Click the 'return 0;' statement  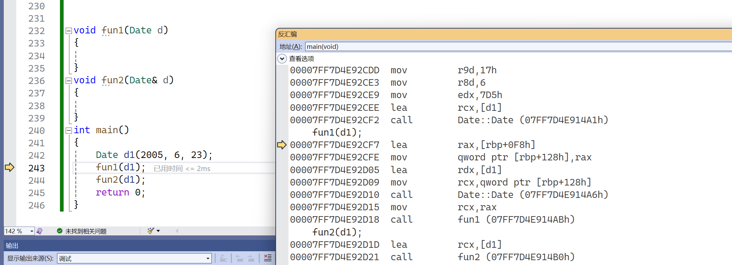(x=121, y=192)
